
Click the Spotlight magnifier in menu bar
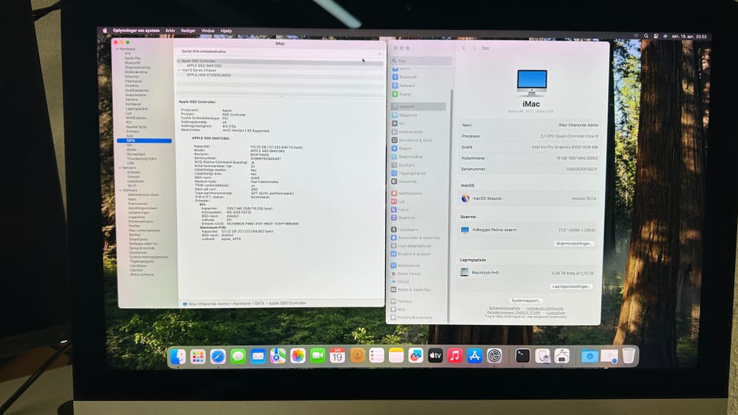pos(647,36)
